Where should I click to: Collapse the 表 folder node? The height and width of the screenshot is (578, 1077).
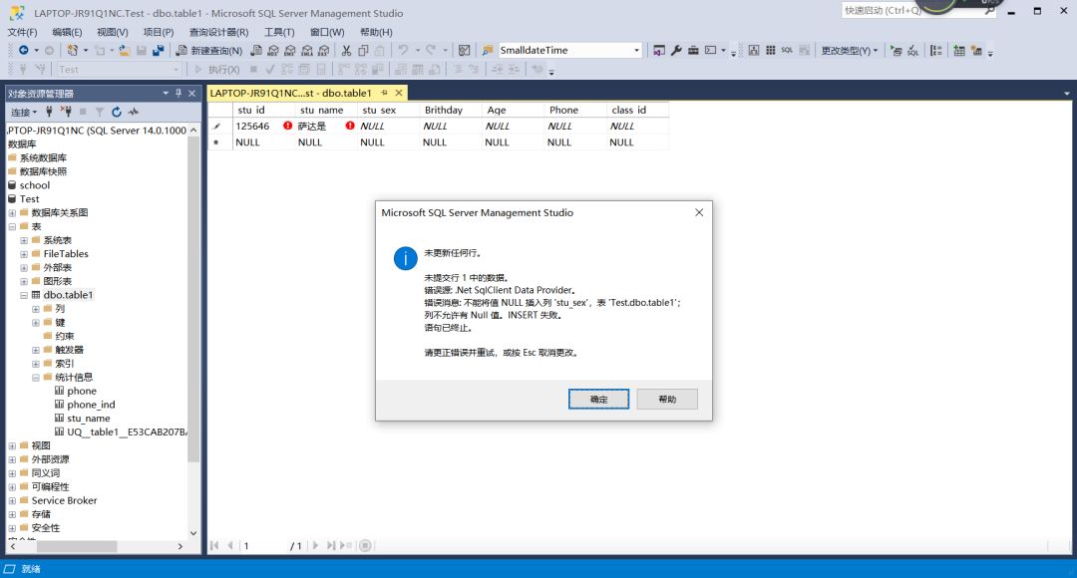12,226
